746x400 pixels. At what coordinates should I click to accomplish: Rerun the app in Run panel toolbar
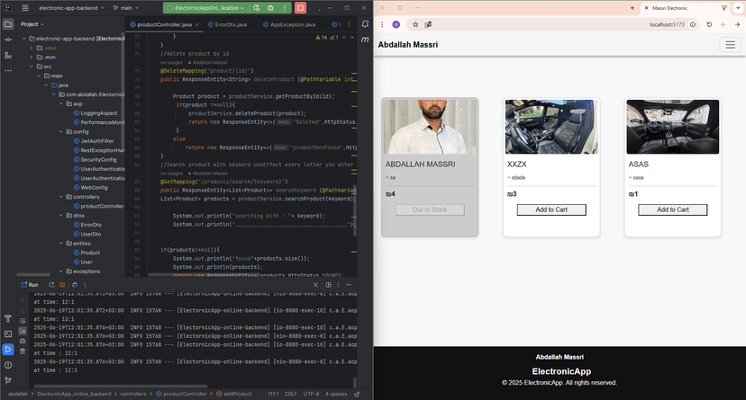pos(51,285)
